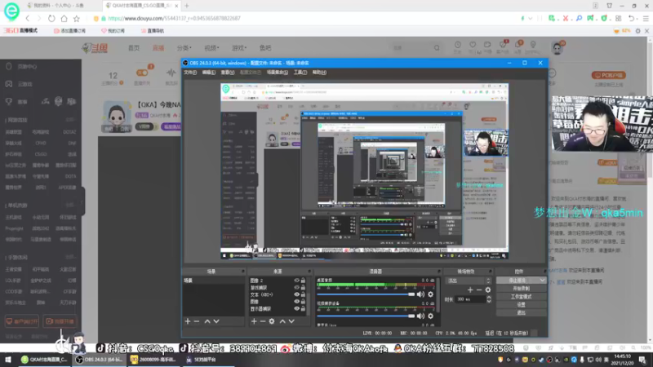Mute the second mixer channel speaker icon
Image resolution: width=653 pixels, height=367 pixels.
coord(420,316)
